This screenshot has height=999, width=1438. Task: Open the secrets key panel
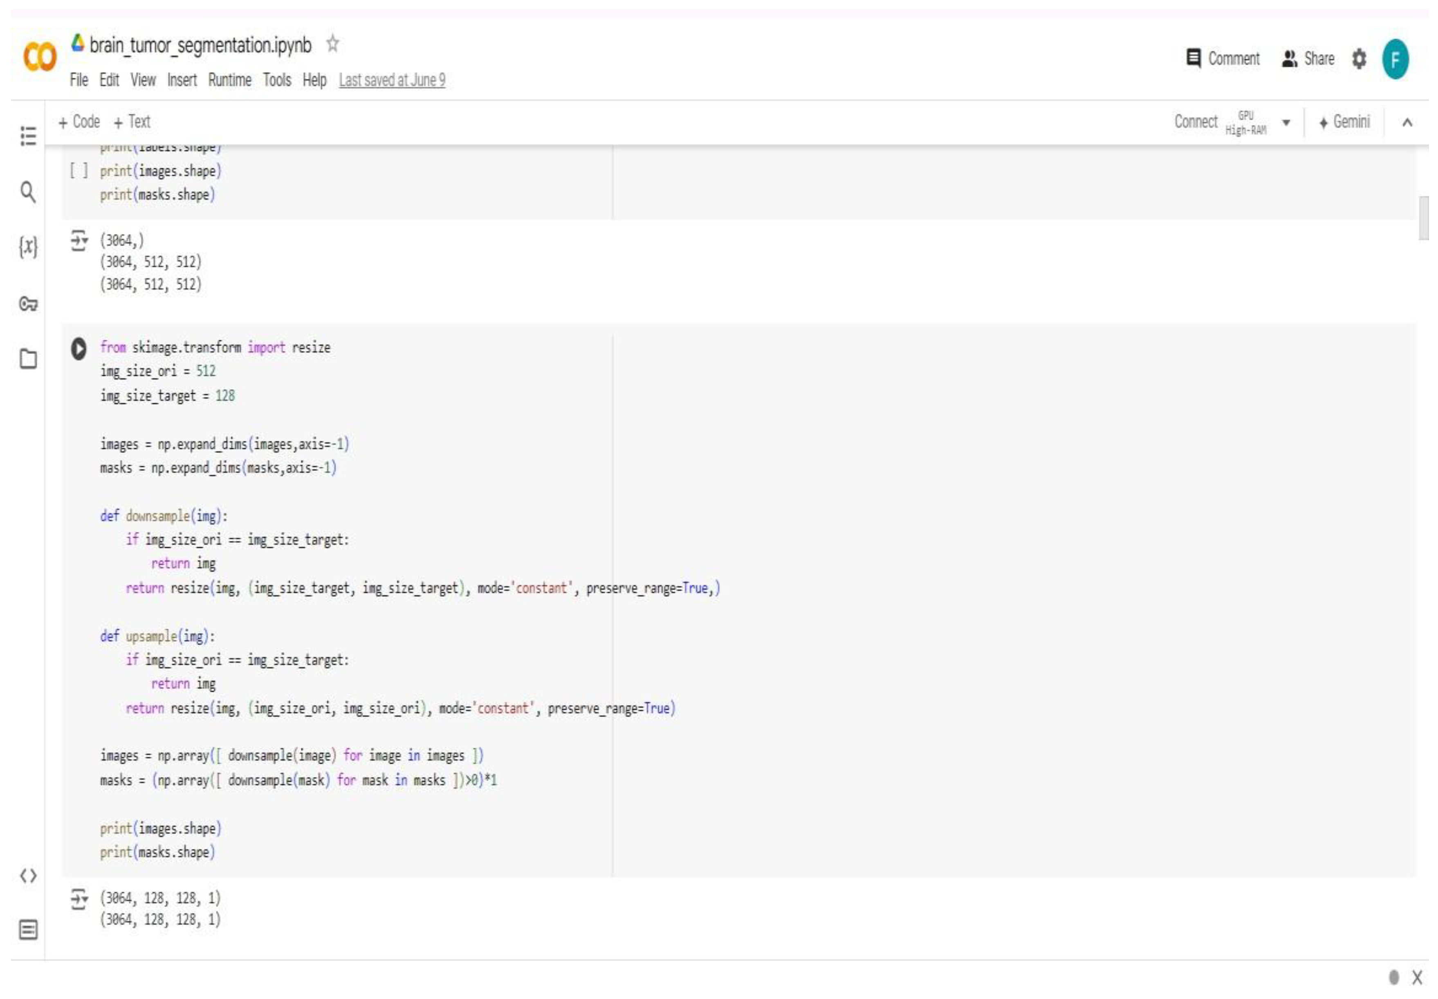pos(28,304)
